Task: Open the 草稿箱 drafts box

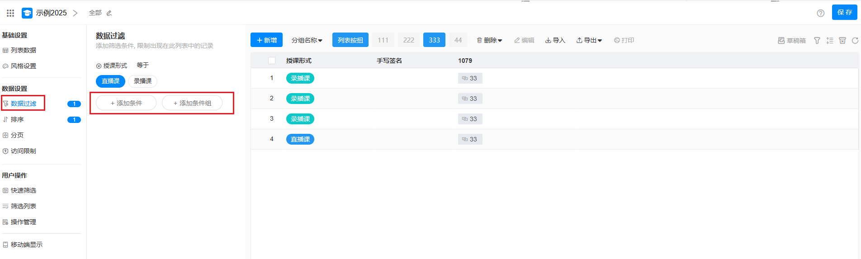Action: tap(792, 41)
